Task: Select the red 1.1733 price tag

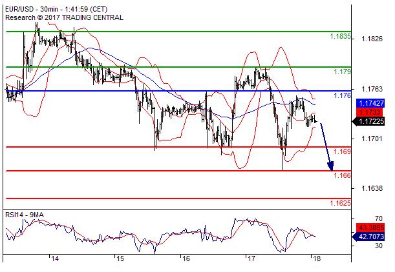Action: point(369,112)
